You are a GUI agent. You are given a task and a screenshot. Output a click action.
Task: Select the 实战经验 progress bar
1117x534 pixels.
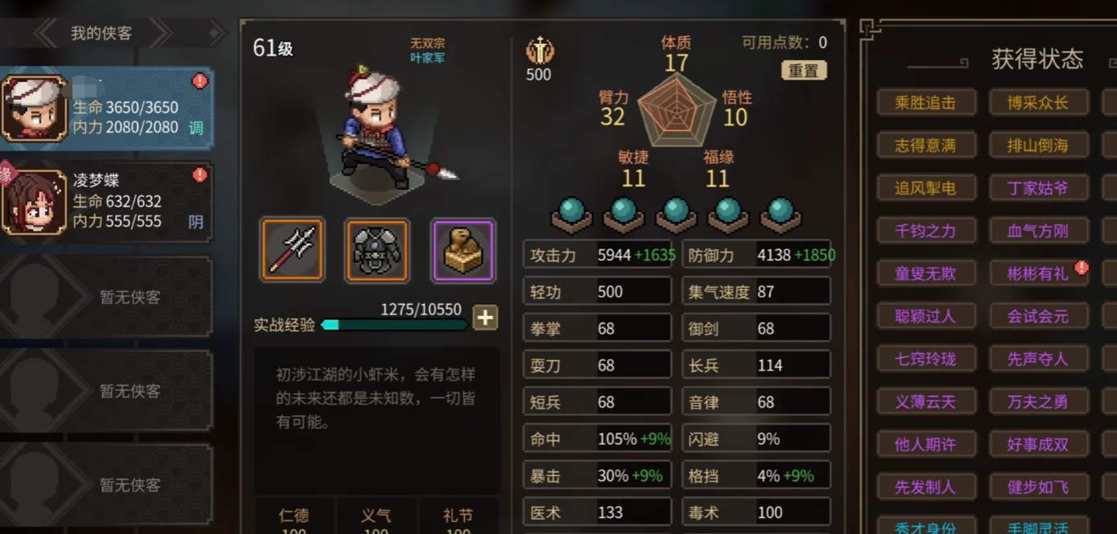pyautogui.click(x=394, y=325)
